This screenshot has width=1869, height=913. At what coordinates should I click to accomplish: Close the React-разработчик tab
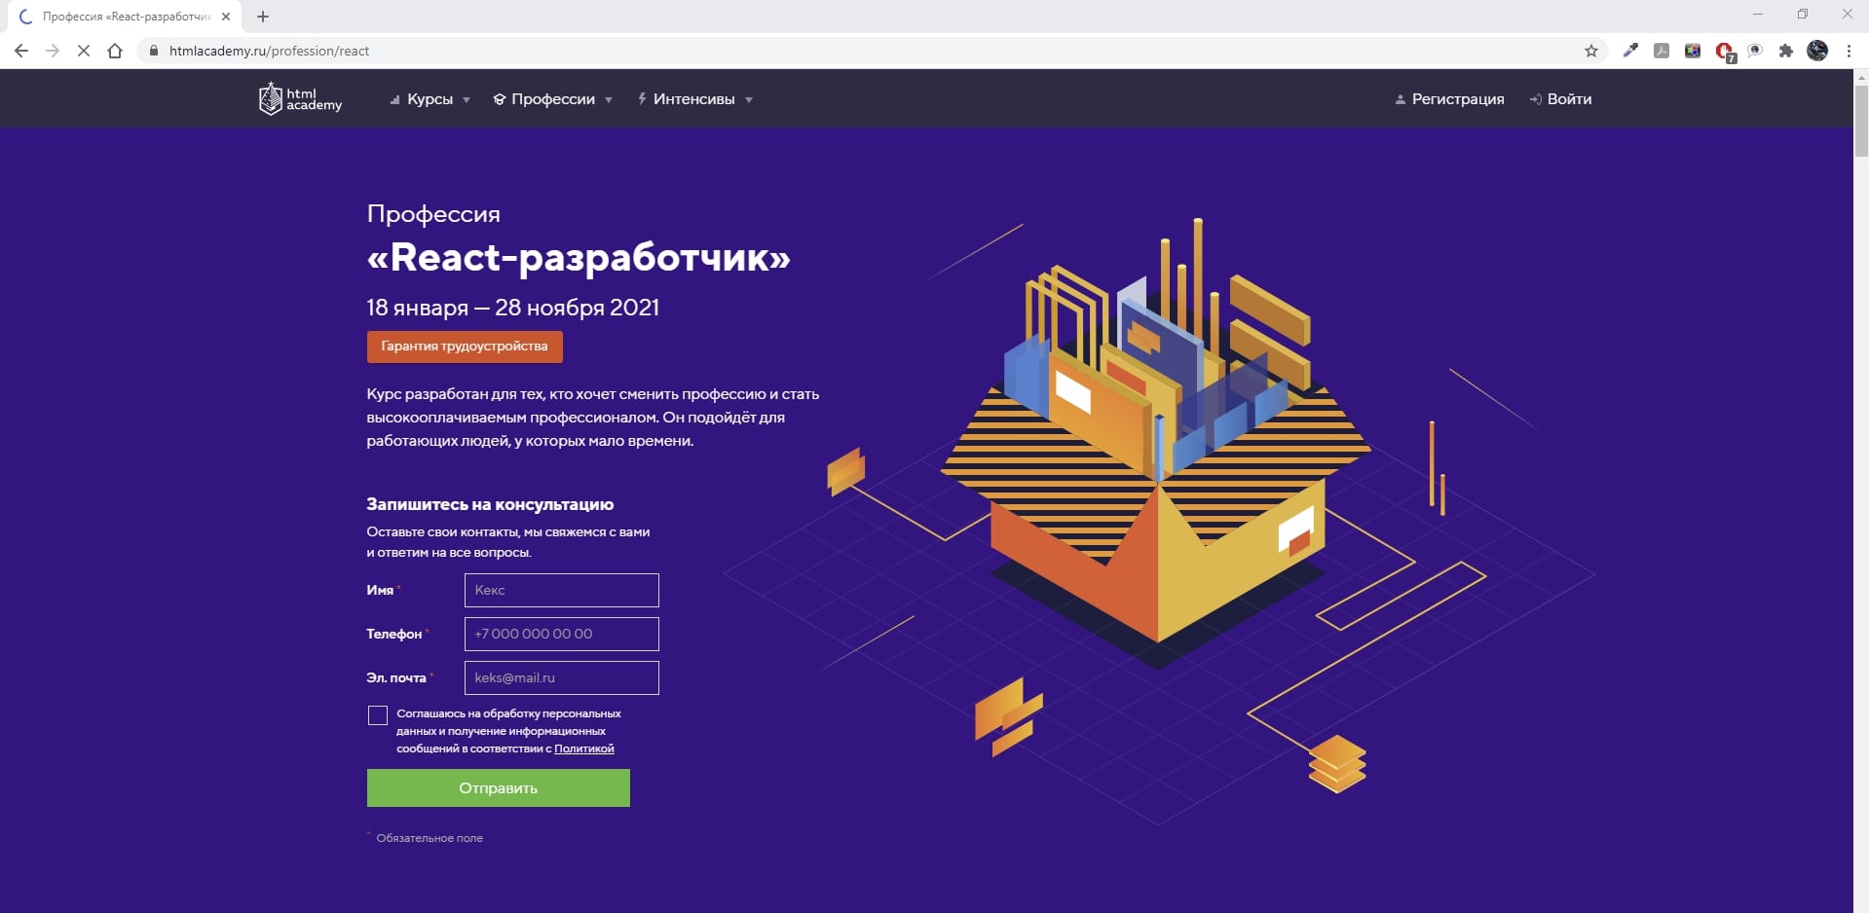point(226,17)
